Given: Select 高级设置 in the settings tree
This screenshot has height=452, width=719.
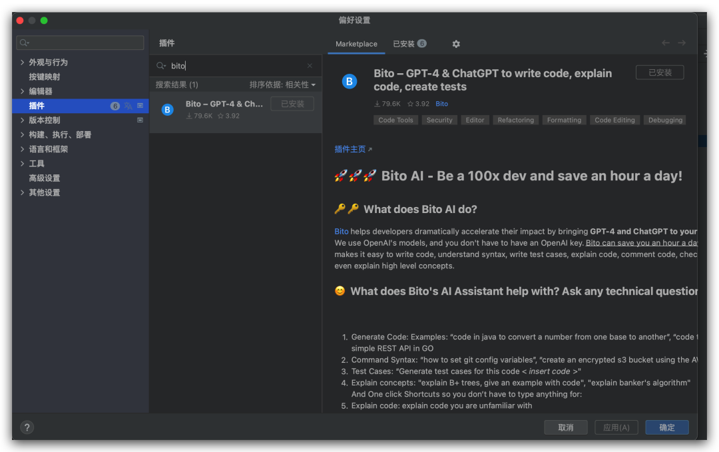Looking at the screenshot, I should (45, 178).
